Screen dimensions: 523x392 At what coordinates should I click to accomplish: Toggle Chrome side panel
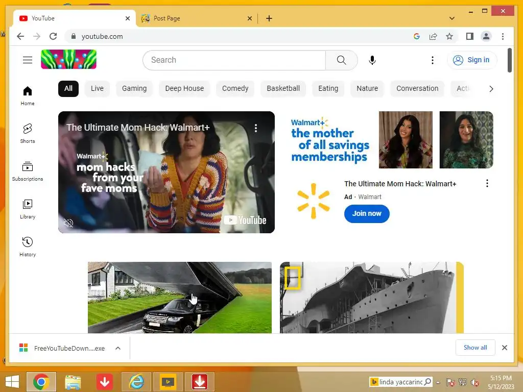coord(470,36)
